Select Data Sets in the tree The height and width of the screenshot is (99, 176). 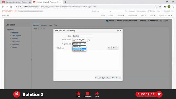(x=15, y=32)
